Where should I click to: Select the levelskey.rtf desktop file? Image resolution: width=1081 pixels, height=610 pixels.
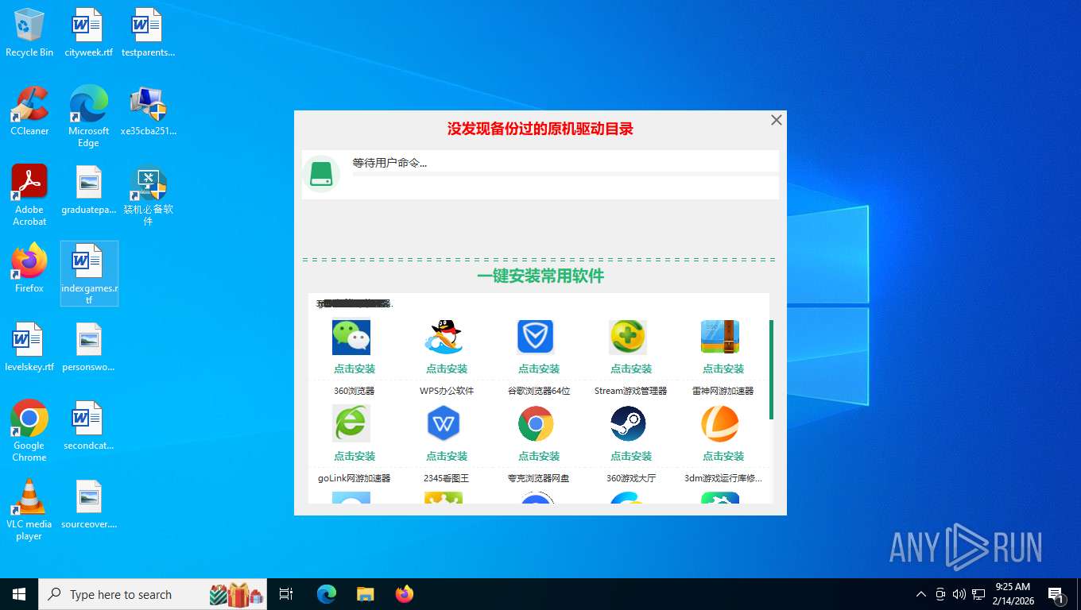point(29,347)
